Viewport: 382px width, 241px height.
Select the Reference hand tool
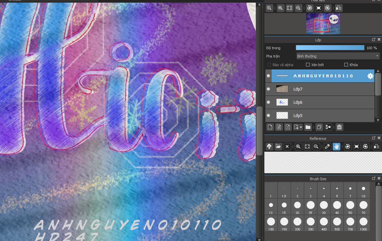[x=336, y=147]
